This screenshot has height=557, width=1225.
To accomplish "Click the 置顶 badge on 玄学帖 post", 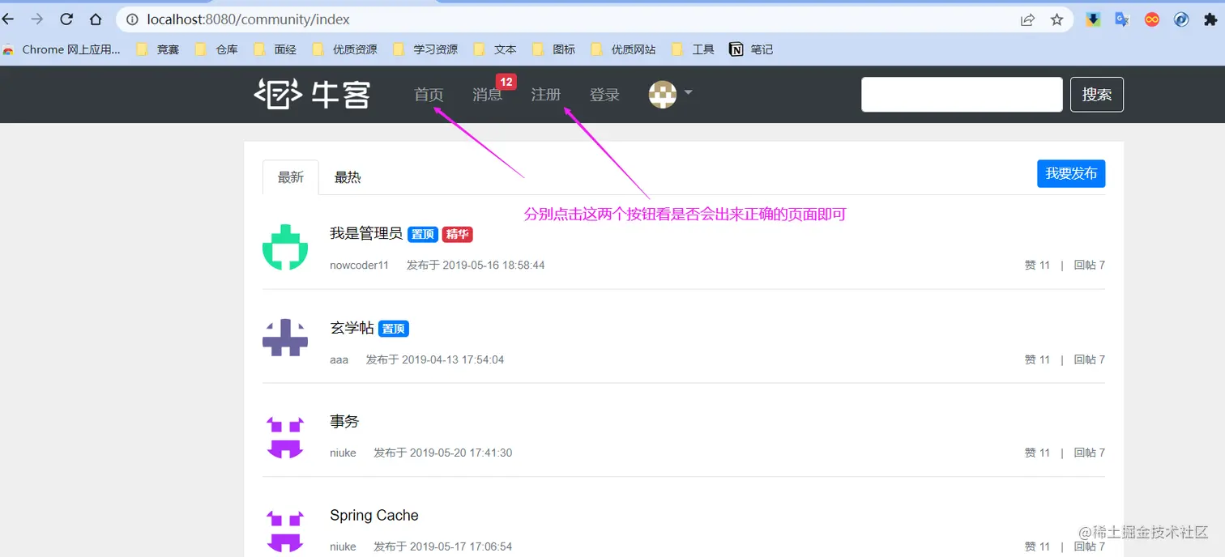I will (394, 329).
